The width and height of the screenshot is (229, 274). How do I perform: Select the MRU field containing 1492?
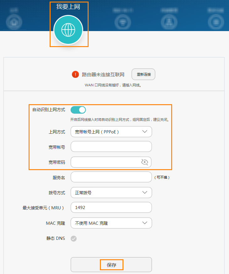(x=111, y=208)
